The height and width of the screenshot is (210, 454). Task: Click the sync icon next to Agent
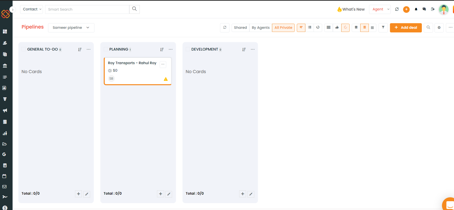click(x=397, y=9)
